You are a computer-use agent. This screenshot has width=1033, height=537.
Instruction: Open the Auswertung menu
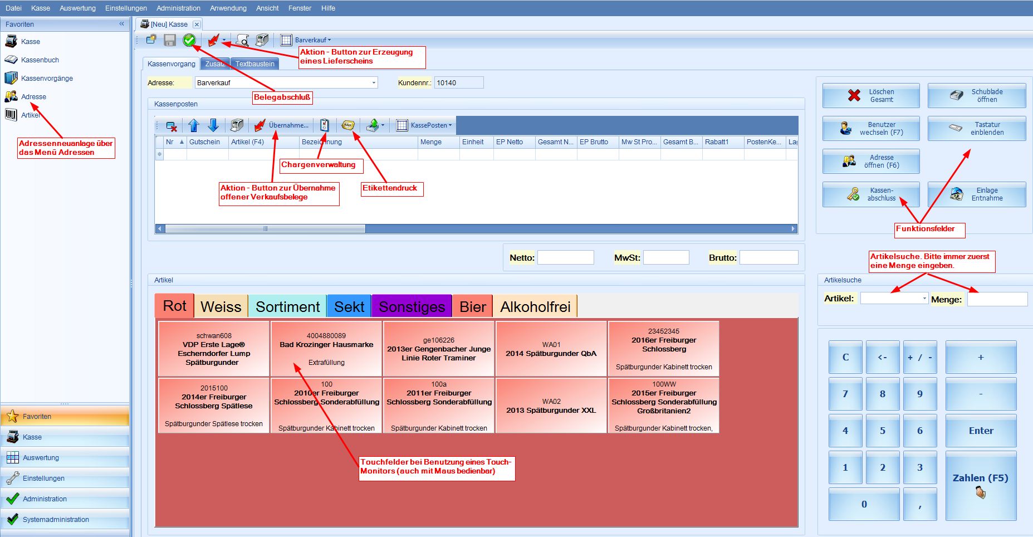point(77,8)
